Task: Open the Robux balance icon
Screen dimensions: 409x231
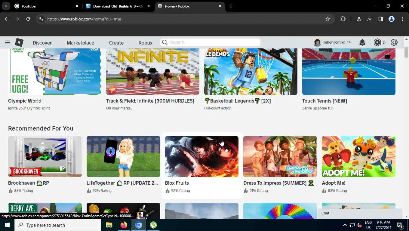Action: 377,42
